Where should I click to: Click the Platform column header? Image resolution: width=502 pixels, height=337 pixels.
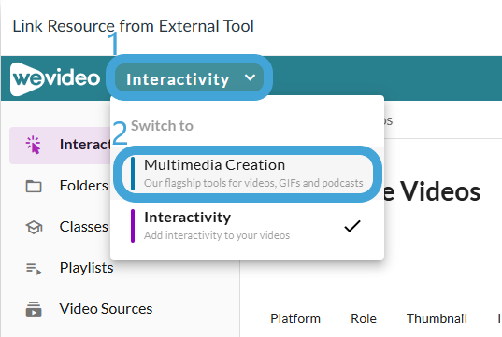295,318
